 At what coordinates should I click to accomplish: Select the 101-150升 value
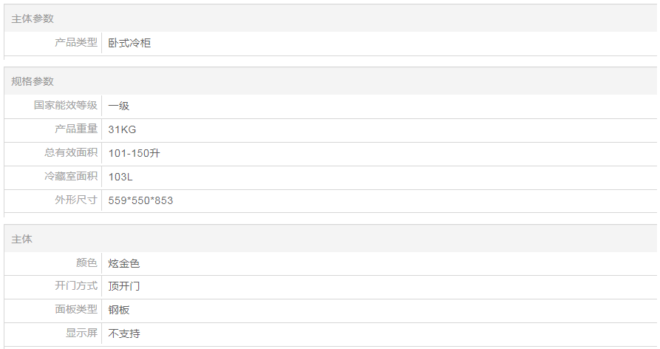(x=134, y=153)
